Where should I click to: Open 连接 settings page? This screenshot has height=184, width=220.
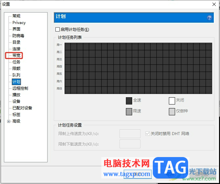point(16,49)
